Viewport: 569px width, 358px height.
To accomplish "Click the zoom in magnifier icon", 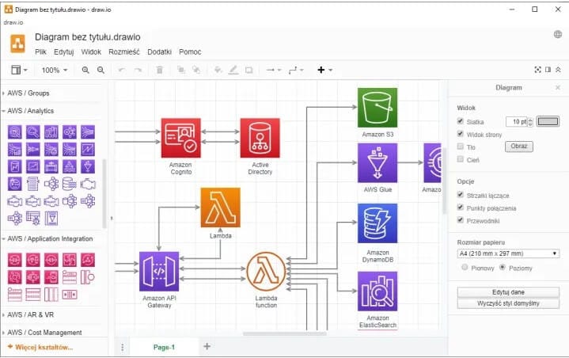I will coord(85,70).
